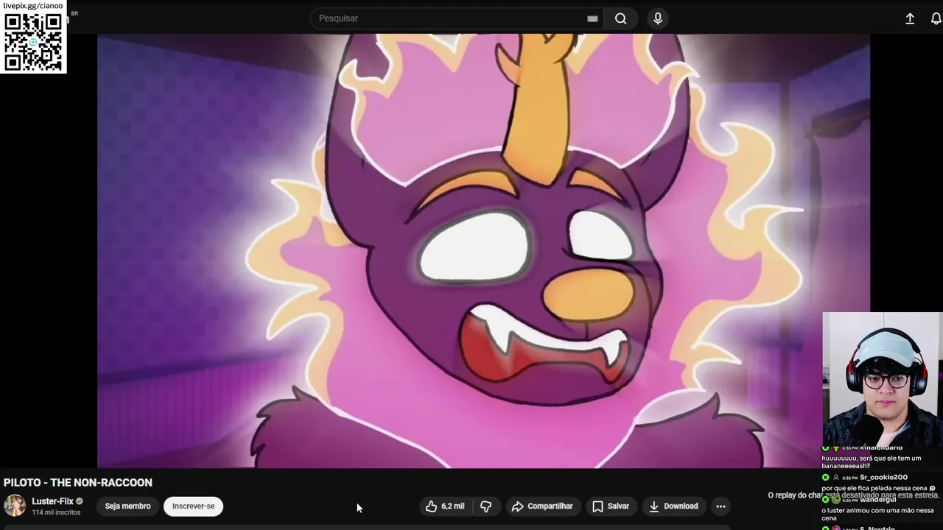The image size is (943, 530).
Task: Click 'O replay do chat está desativado' notice
Action: pos(853,495)
